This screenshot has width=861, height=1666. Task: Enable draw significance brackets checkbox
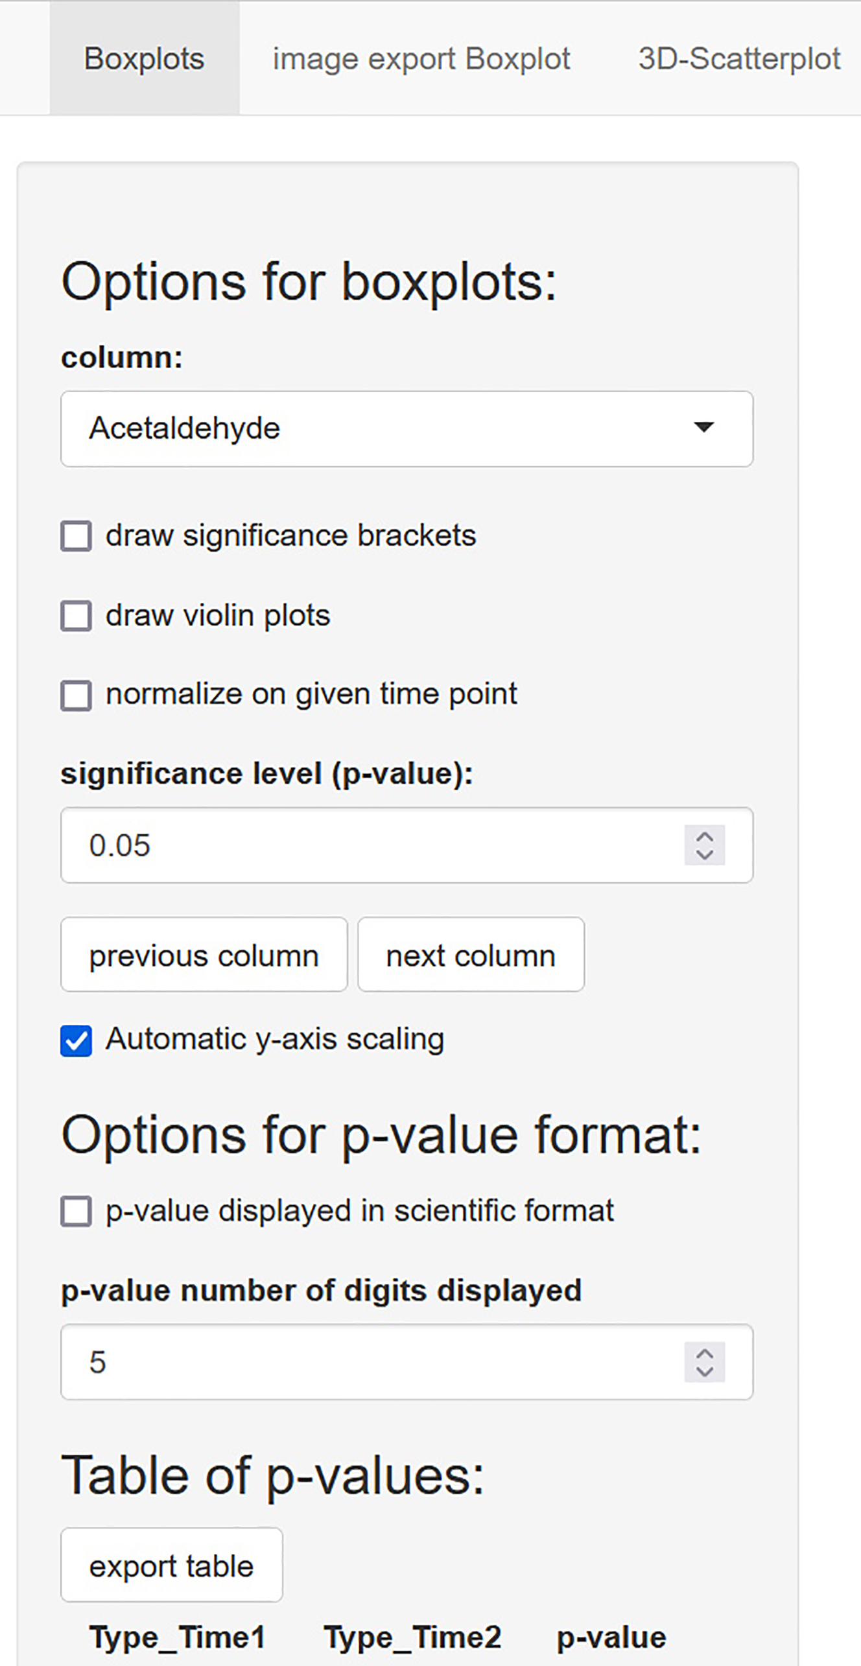[x=77, y=536]
